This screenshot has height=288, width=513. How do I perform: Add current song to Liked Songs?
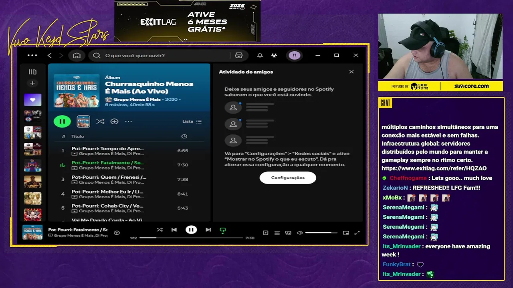point(117,232)
